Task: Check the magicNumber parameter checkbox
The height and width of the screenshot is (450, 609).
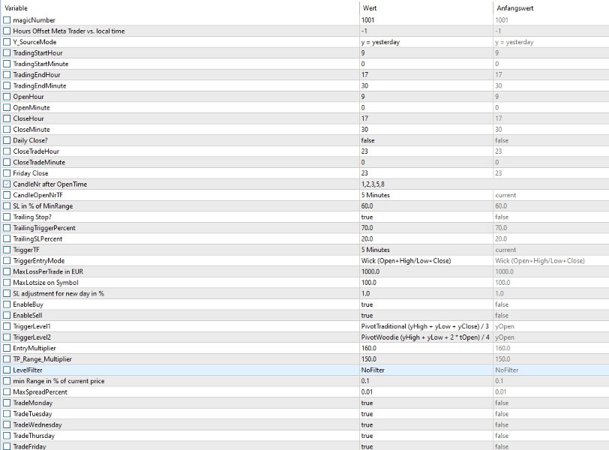Action: pyautogui.click(x=7, y=20)
